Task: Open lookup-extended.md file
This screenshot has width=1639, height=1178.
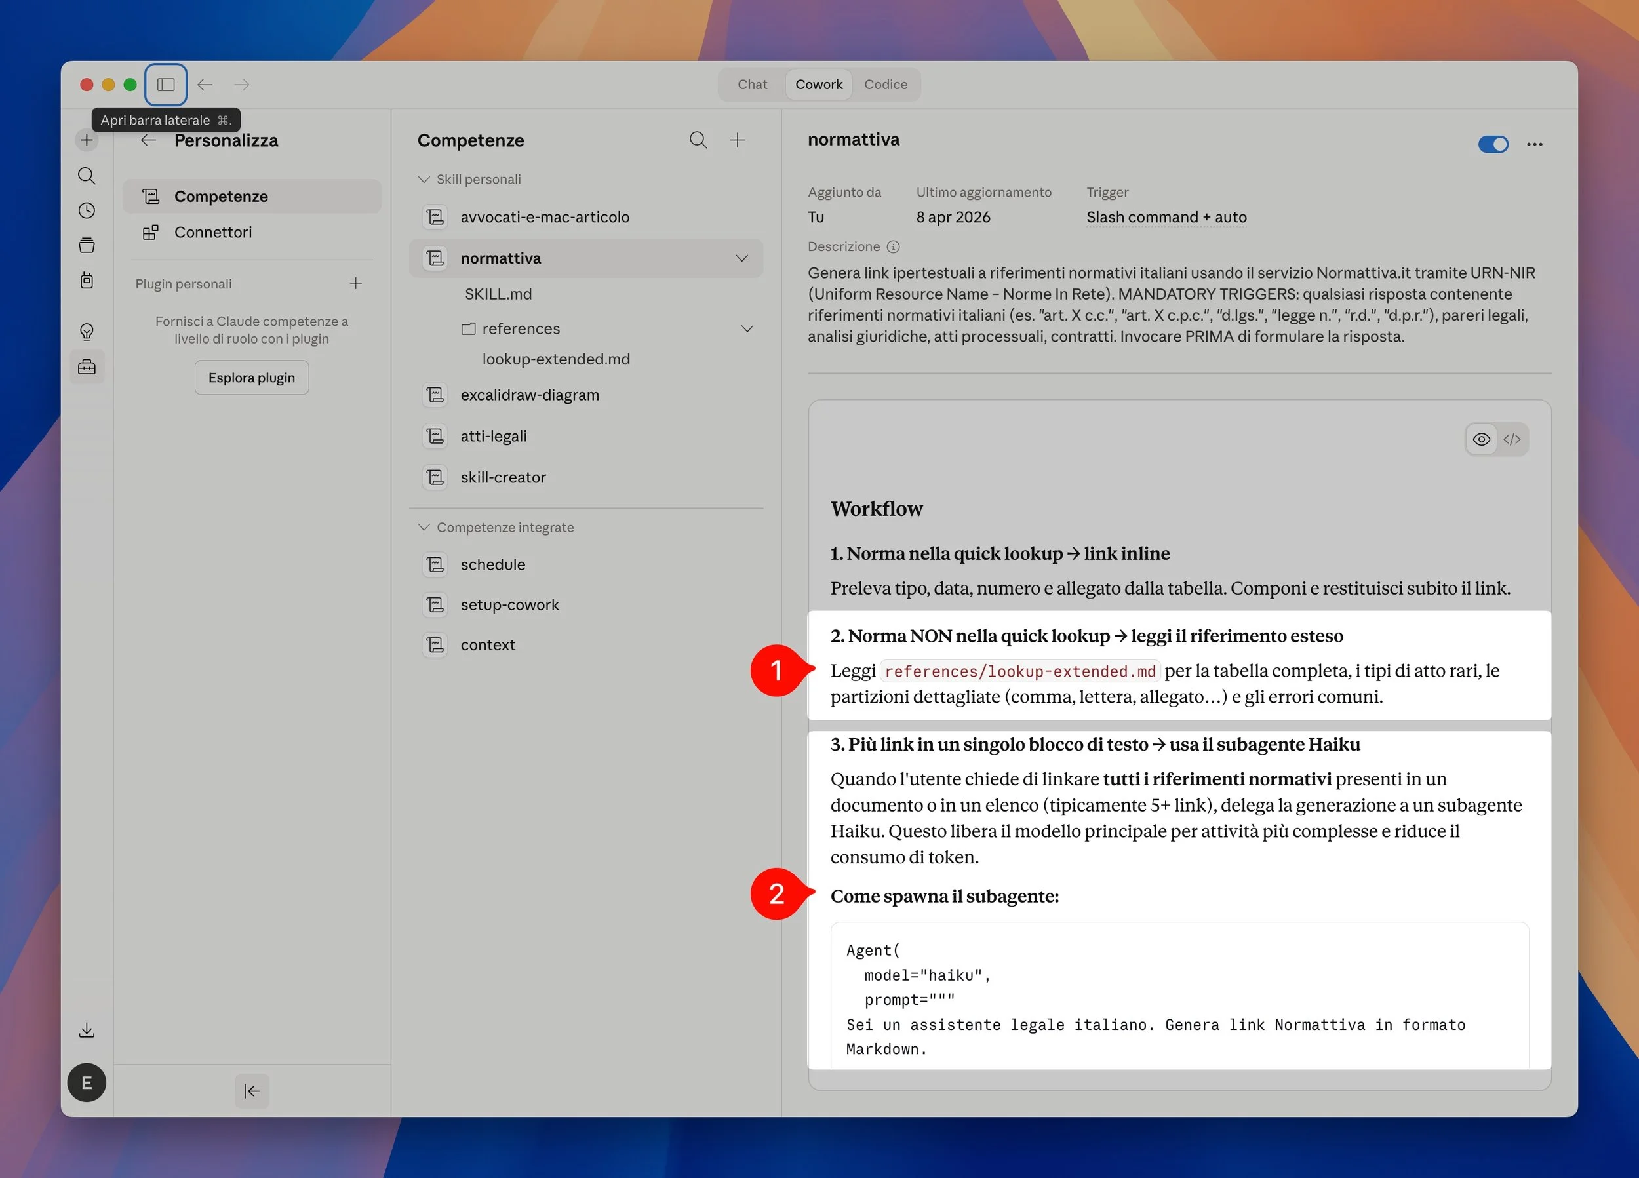Action: pyautogui.click(x=556, y=359)
